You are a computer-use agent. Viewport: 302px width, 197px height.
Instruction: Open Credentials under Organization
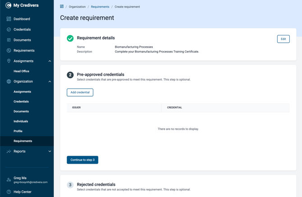click(x=21, y=102)
